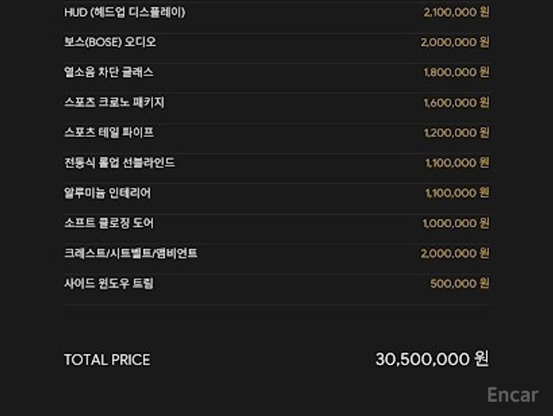553x416 pixels.
Task: Select the 1,200,000 원 tail pipe price
Action: [x=456, y=133]
